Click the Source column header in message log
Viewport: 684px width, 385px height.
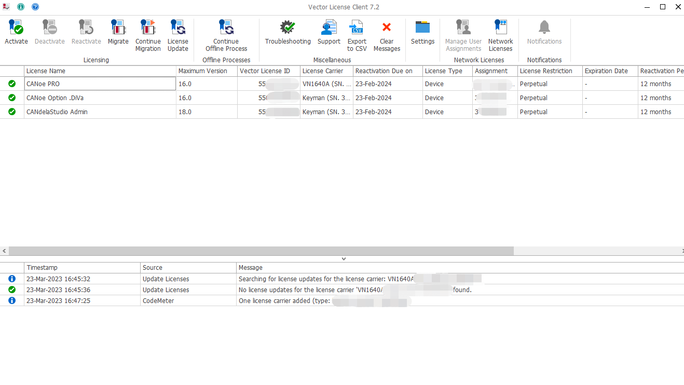click(x=188, y=268)
